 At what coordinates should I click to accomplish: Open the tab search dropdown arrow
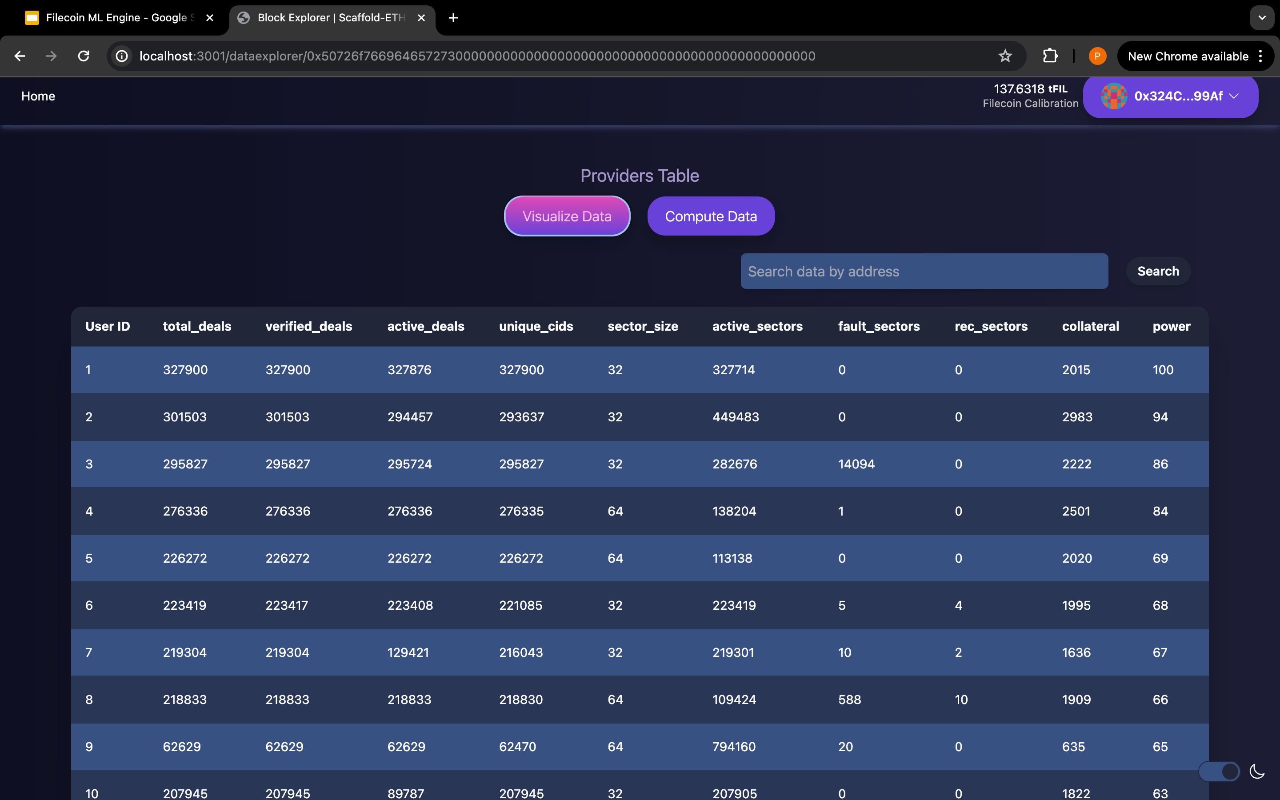pyautogui.click(x=1262, y=18)
